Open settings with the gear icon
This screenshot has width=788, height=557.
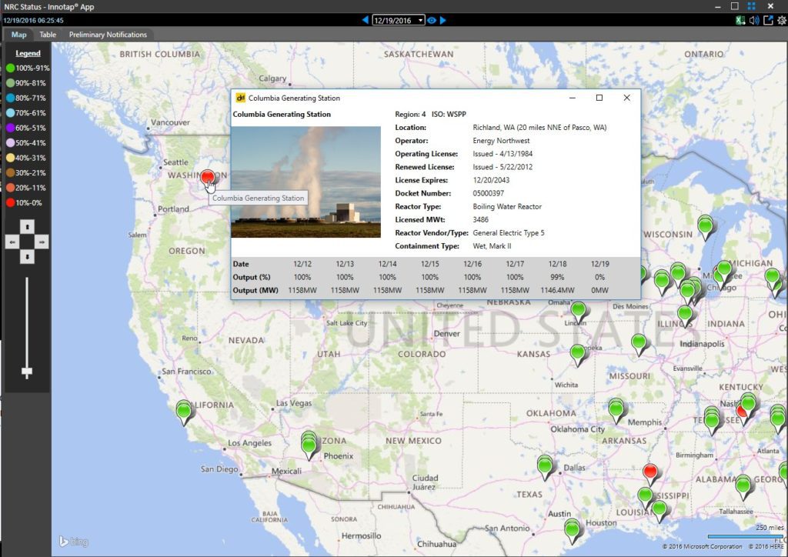782,20
